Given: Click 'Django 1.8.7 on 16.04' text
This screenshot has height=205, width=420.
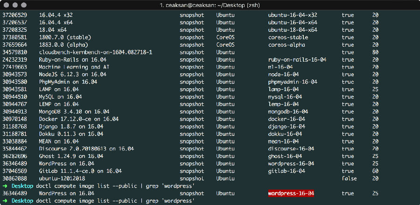Looking at the screenshot, I should point(71,127).
